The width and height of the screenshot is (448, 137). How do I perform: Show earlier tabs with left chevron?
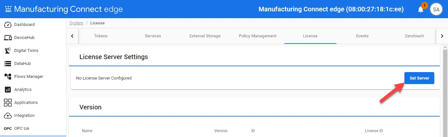click(72, 36)
